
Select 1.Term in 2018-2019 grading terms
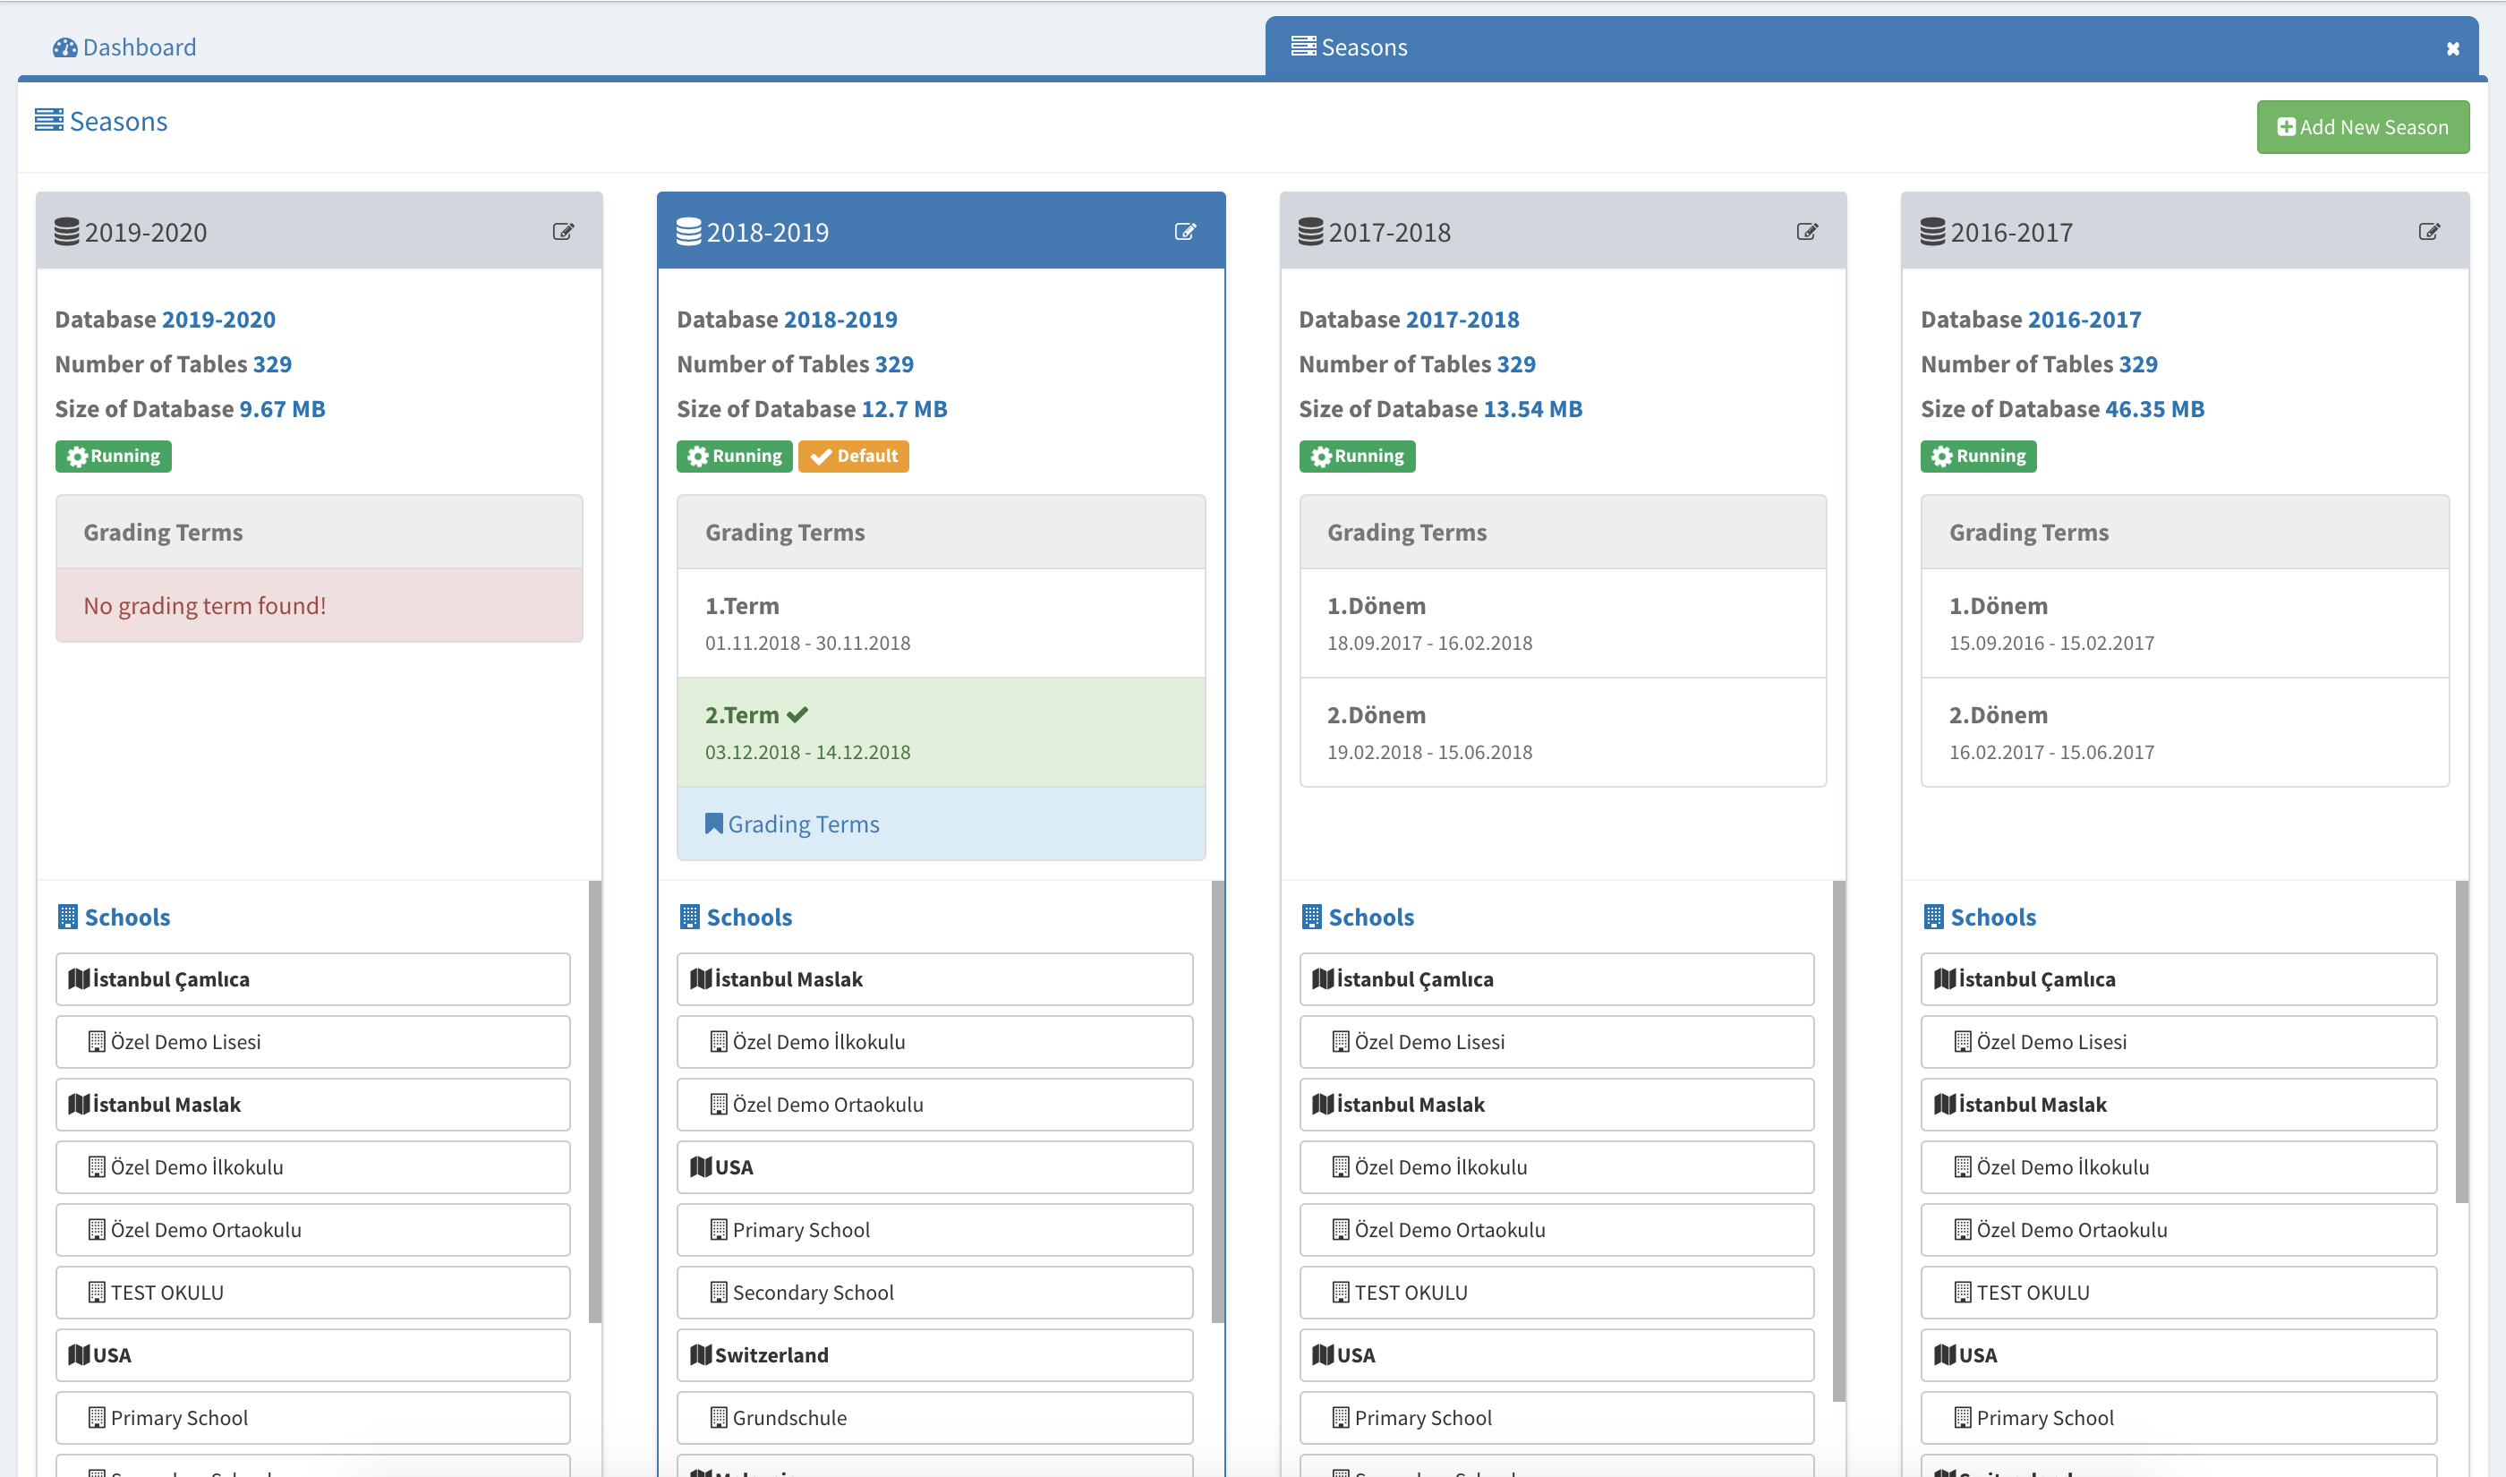pos(940,623)
